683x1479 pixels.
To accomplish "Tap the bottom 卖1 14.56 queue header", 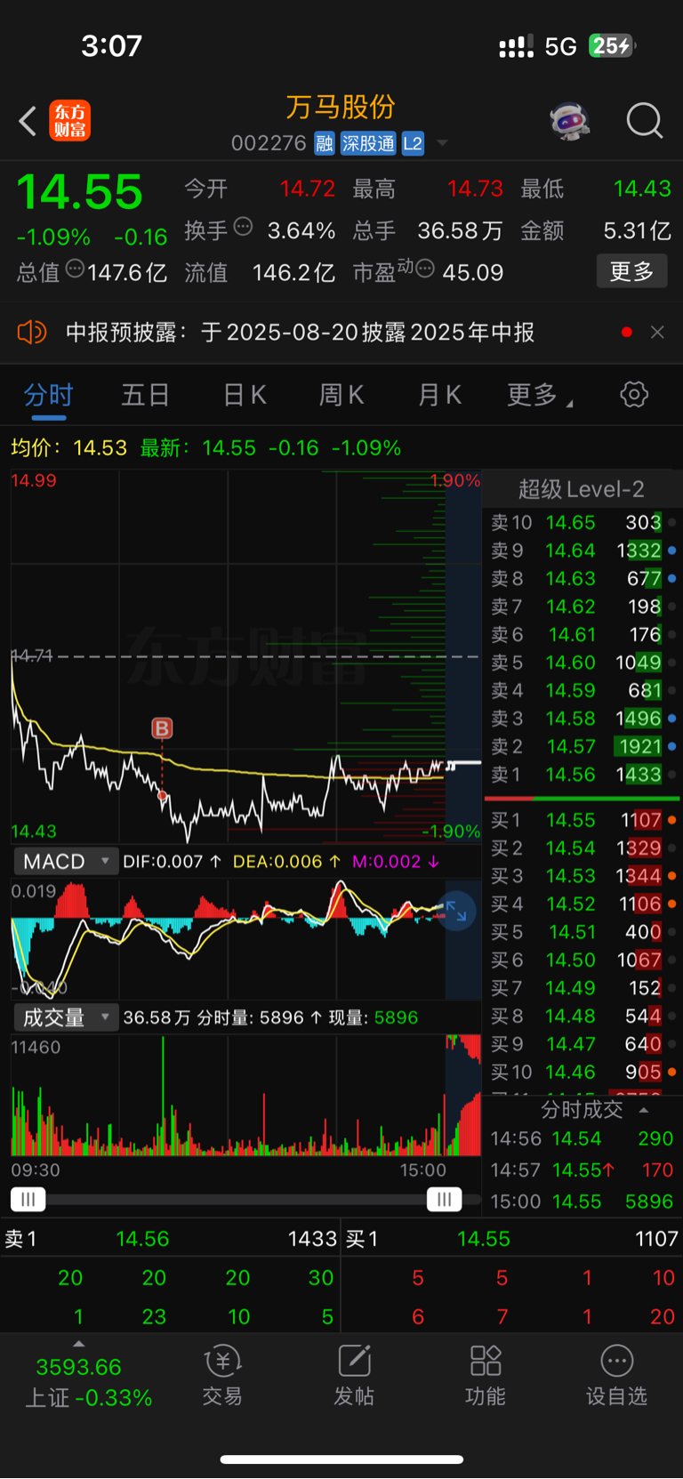I will click(x=170, y=1239).
